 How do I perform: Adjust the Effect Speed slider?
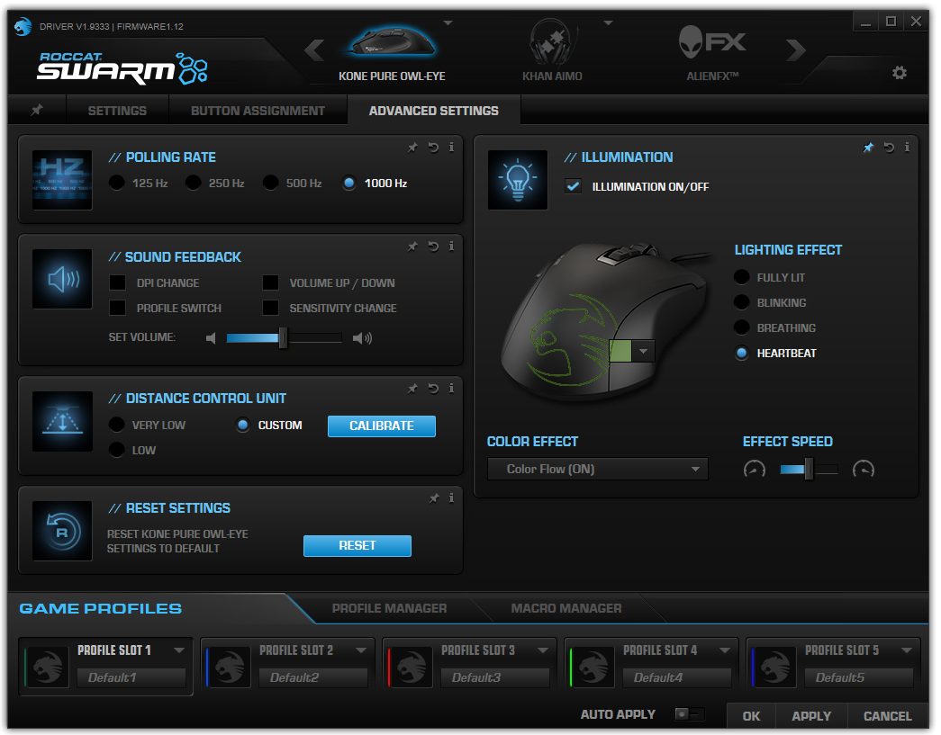[809, 469]
